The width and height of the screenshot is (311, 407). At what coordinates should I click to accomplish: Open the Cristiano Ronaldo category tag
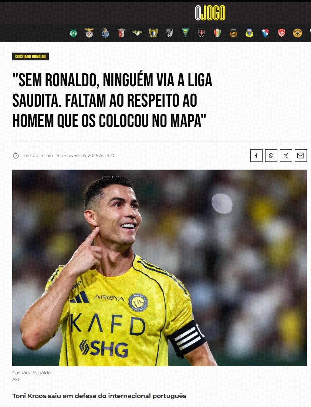30,57
